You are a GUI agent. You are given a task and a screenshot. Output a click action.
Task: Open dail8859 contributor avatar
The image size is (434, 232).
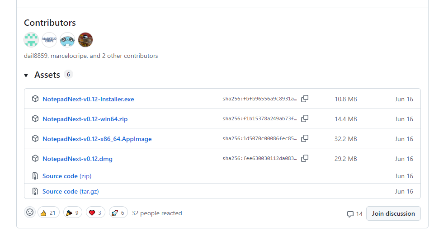[x=31, y=40]
